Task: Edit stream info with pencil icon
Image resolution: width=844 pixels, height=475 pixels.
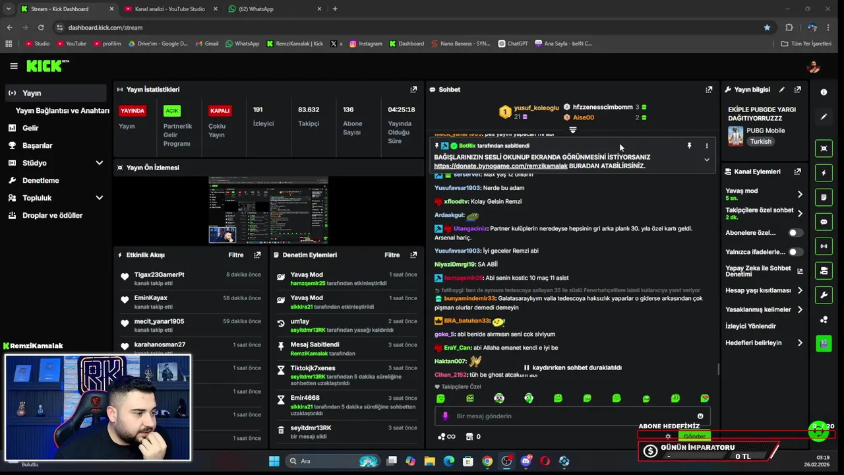Action: pos(782,90)
